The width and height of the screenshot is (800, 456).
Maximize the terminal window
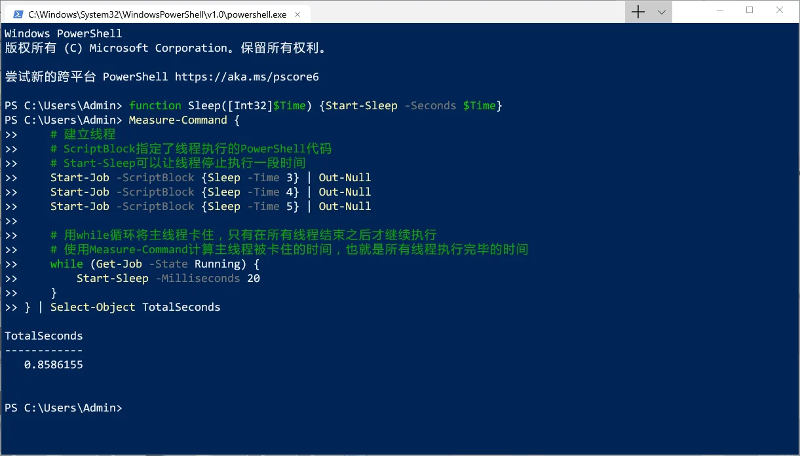750,10
